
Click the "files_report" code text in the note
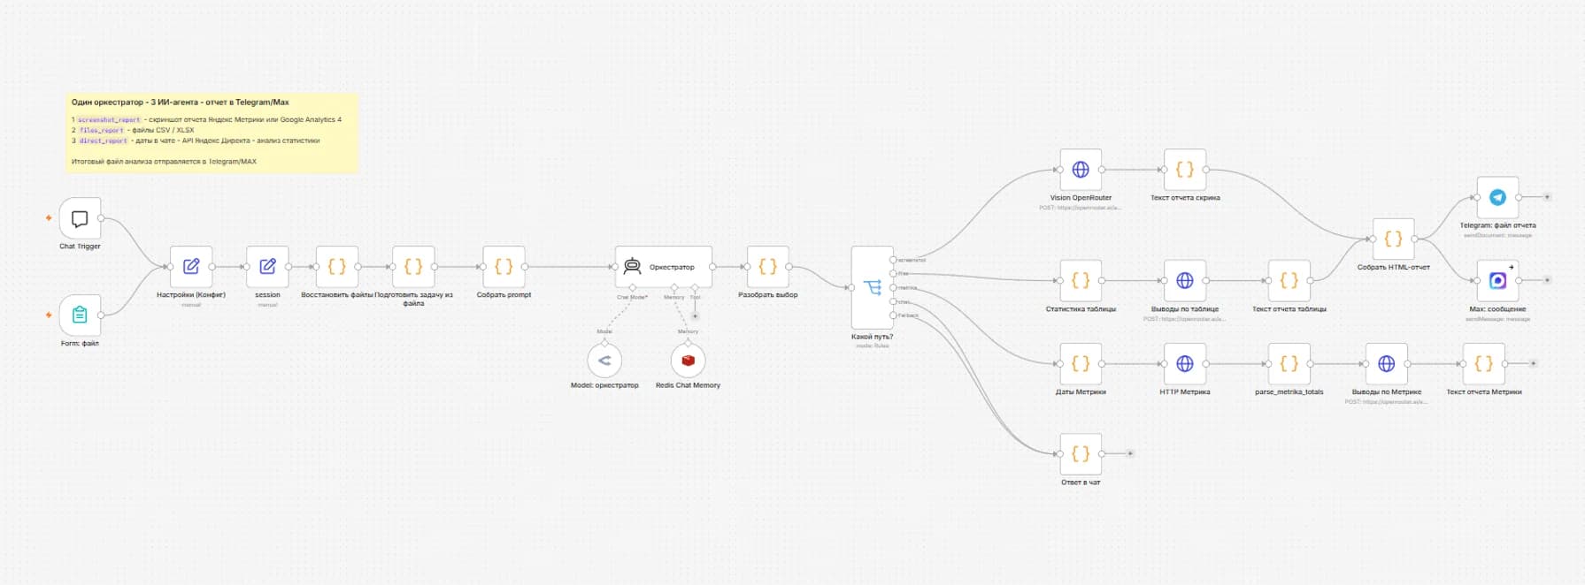pyautogui.click(x=102, y=131)
